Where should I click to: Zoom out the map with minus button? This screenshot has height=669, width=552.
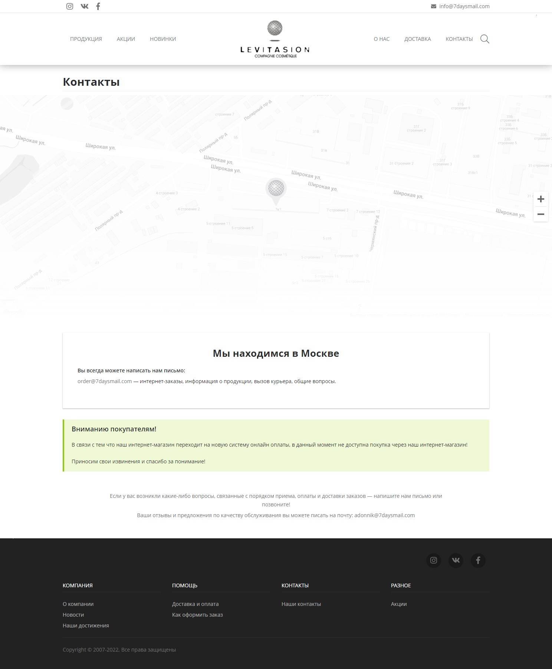(x=541, y=214)
